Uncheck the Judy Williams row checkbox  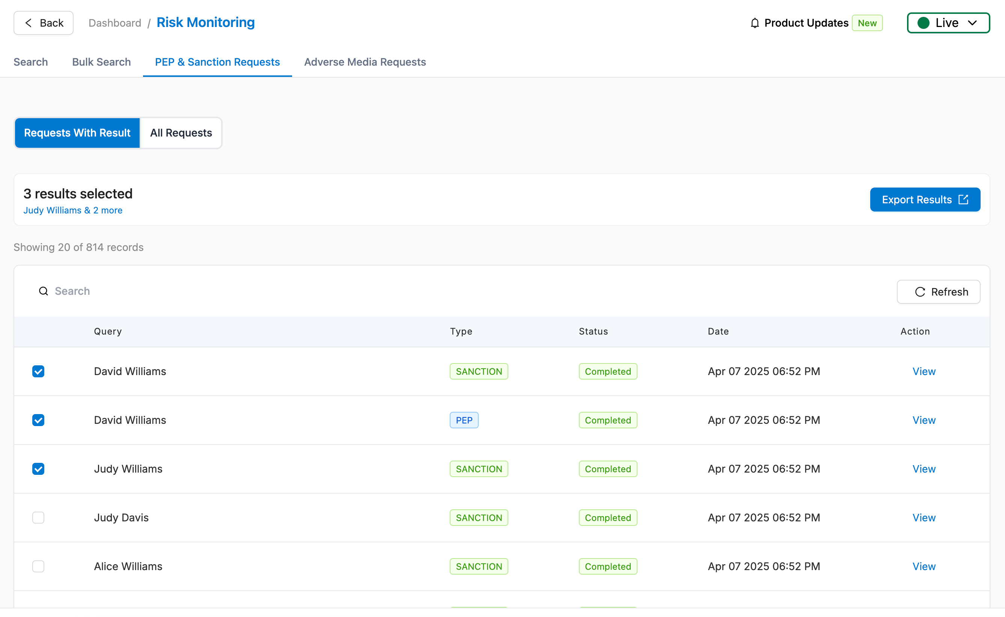click(38, 469)
